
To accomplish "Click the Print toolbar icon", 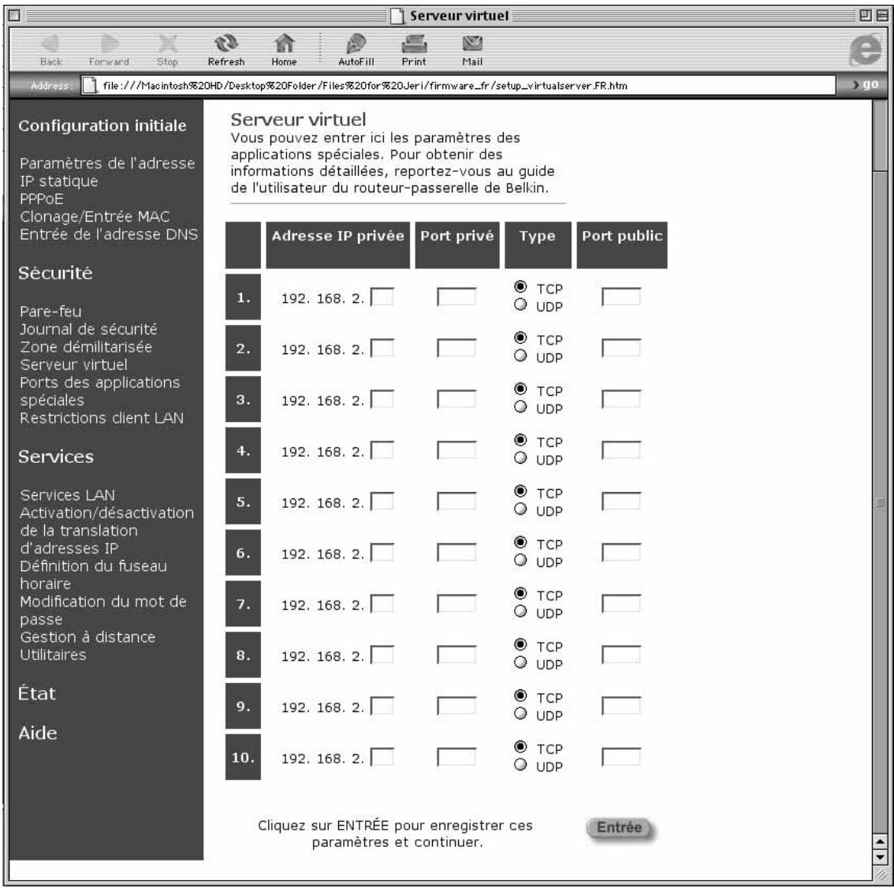I will pyautogui.click(x=414, y=44).
